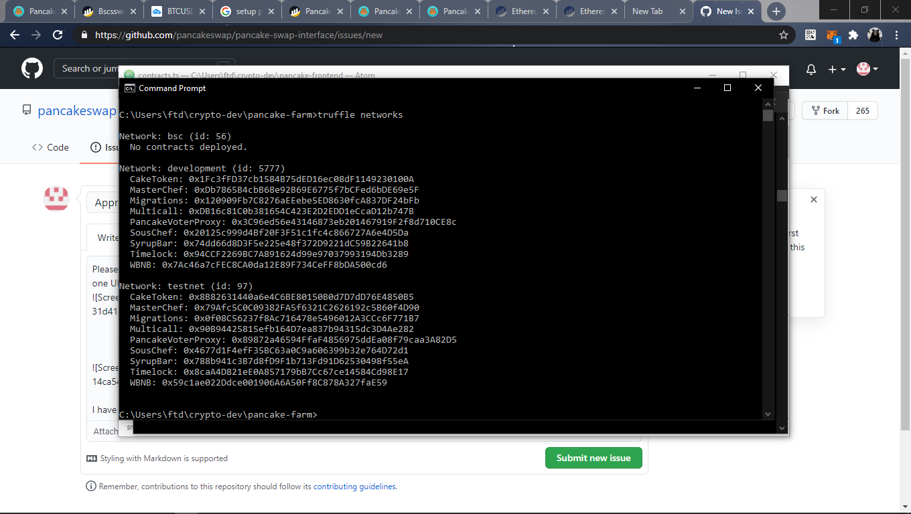The image size is (911, 514).
Task: Click the Command Prompt scrollbar down arrow
Action: pyautogui.click(x=768, y=414)
